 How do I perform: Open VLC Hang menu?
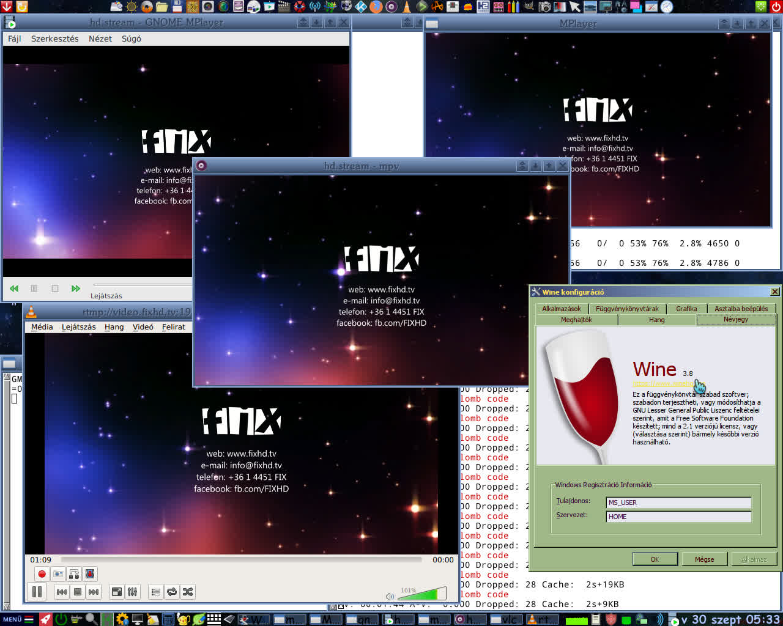click(x=114, y=327)
